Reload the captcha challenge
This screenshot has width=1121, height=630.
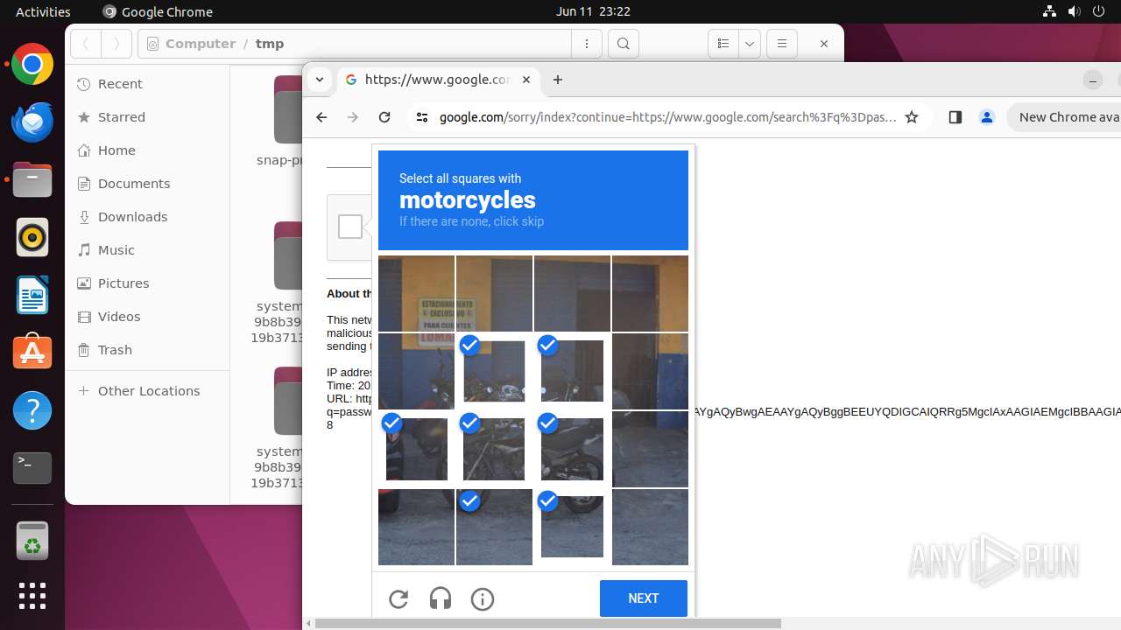[x=398, y=598]
